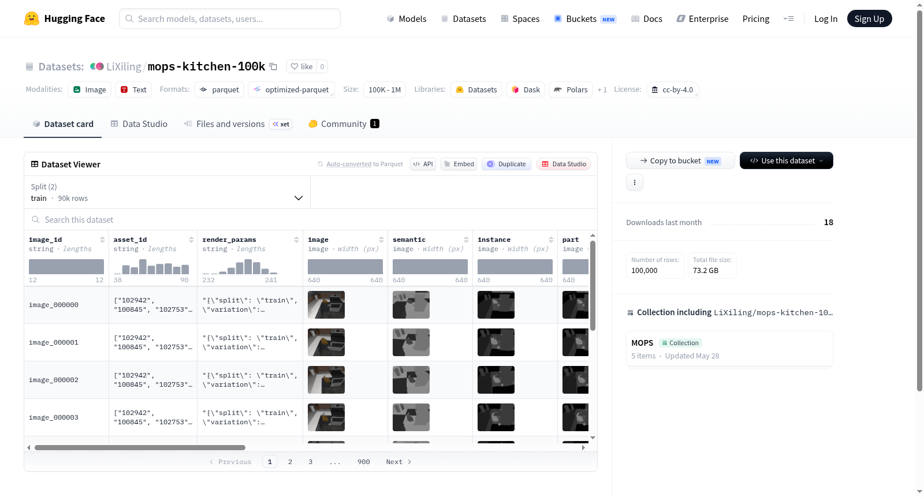Click the API button

423,164
